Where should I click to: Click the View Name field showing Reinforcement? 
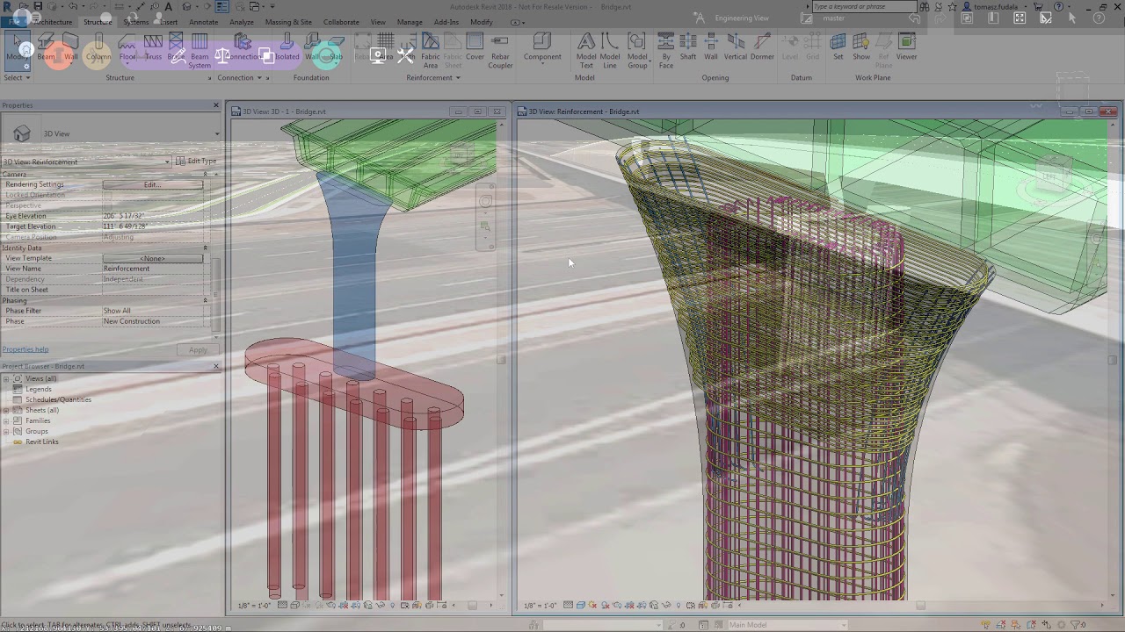tap(154, 269)
